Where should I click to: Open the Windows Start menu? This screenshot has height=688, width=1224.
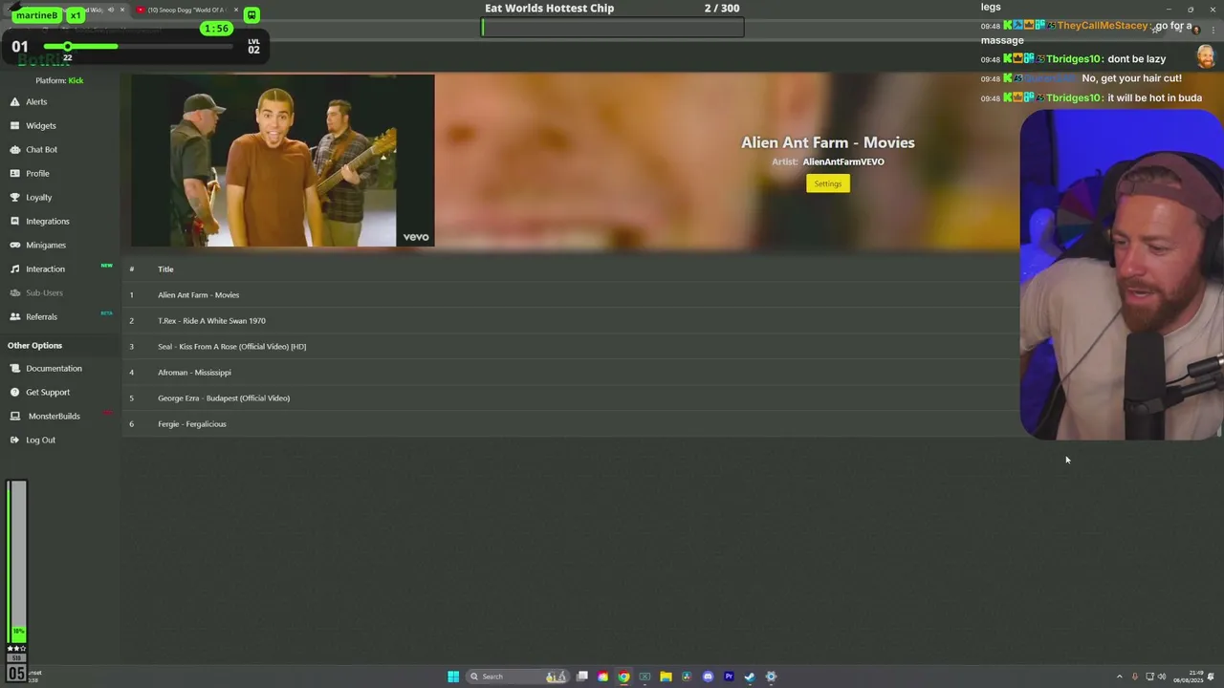click(x=453, y=677)
